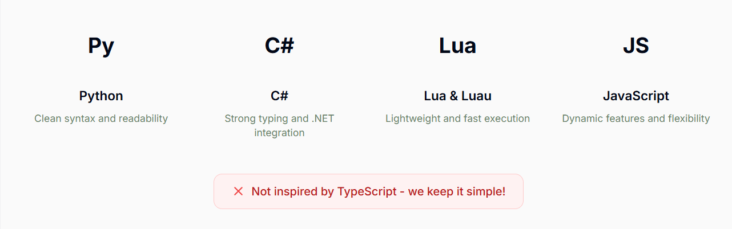
Task: Click the large C# logo icon
Action: [x=279, y=46]
